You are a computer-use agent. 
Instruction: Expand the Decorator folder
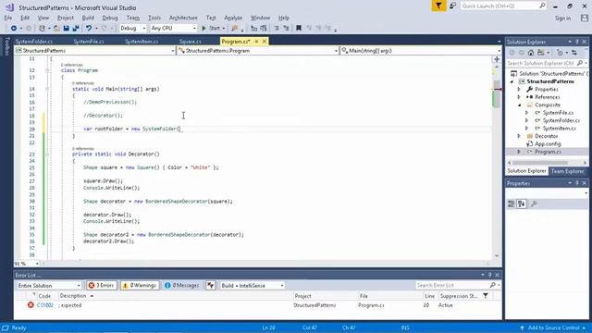519,136
